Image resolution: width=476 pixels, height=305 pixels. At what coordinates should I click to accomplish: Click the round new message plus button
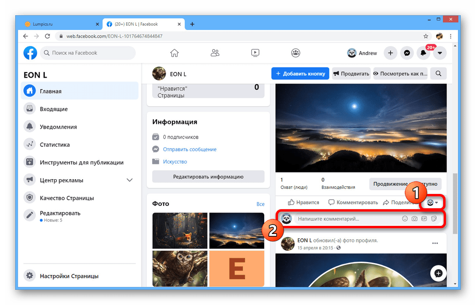[x=438, y=274]
